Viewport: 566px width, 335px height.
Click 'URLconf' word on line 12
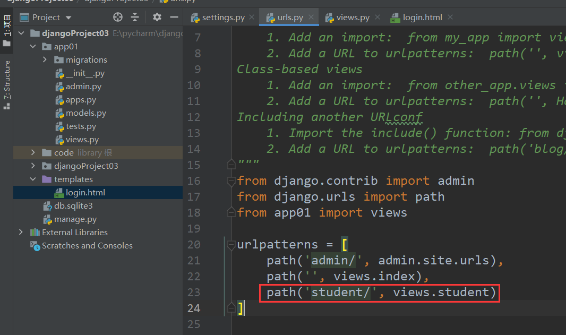pyautogui.click(x=396, y=117)
